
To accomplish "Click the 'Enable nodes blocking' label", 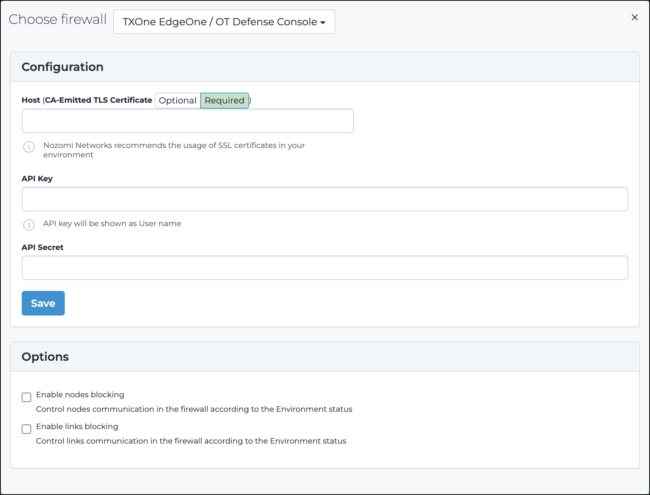I will pos(80,395).
